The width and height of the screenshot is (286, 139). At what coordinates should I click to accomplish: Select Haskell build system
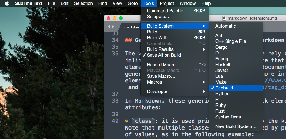(x=236, y=65)
